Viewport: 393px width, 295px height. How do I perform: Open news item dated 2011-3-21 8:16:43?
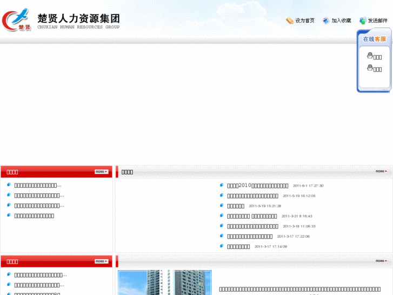(252, 216)
